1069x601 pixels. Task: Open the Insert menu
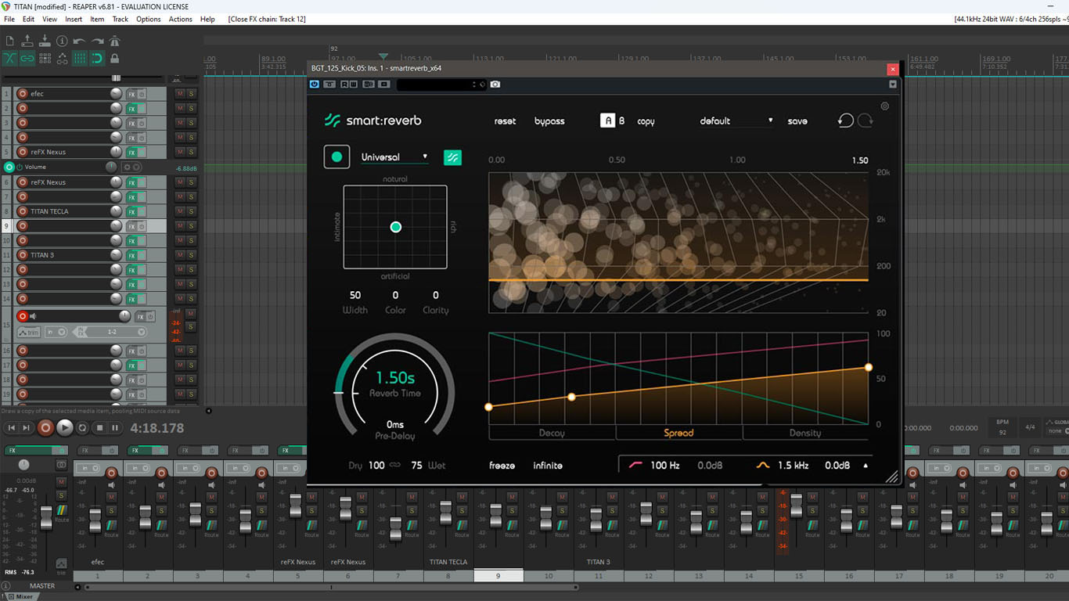[74, 19]
